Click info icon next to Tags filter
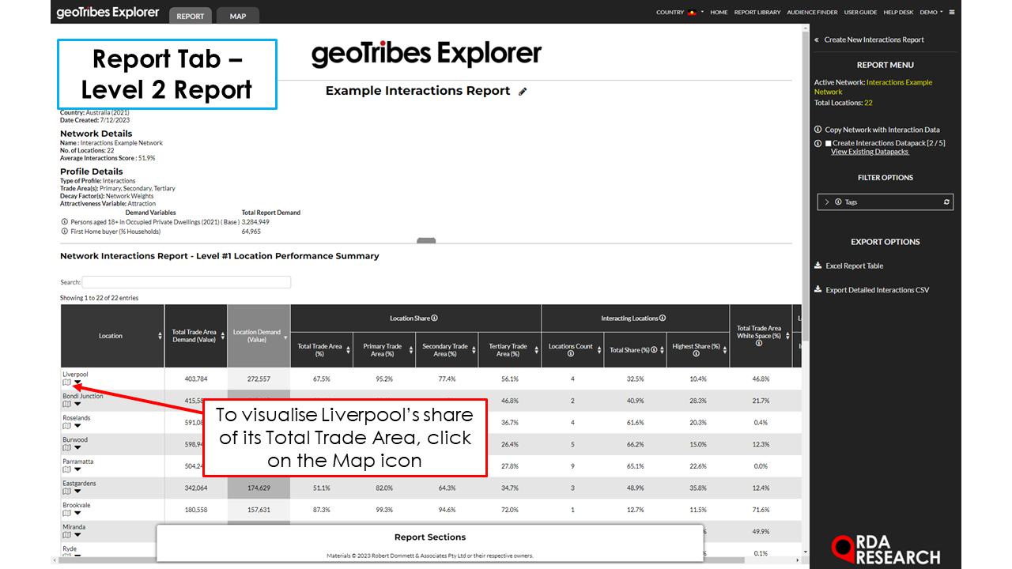This screenshot has width=1012, height=569. point(839,202)
